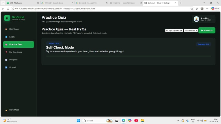This screenshot has height=124, width=221.
Task: Click the red question mark icon
Action: coord(6,52)
